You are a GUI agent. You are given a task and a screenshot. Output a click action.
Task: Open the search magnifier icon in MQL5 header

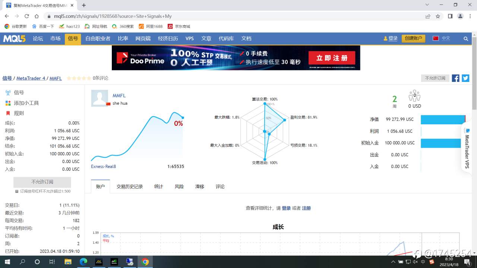click(x=466, y=38)
